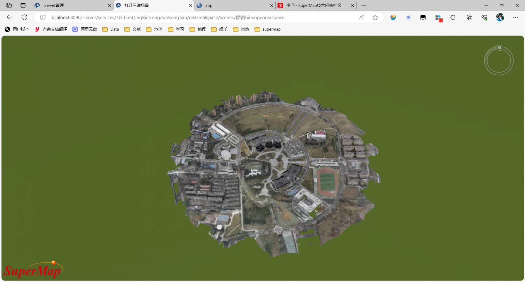This screenshot has height=282, width=525.
Task: Open the browser extensions menu
Action: pos(453,17)
